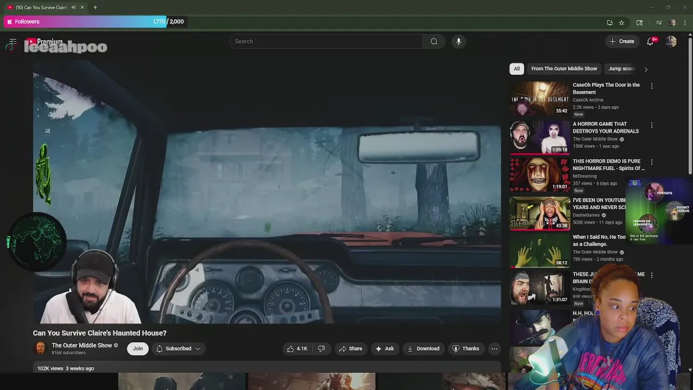
Task: Click the Thanks button
Action: [466, 349]
